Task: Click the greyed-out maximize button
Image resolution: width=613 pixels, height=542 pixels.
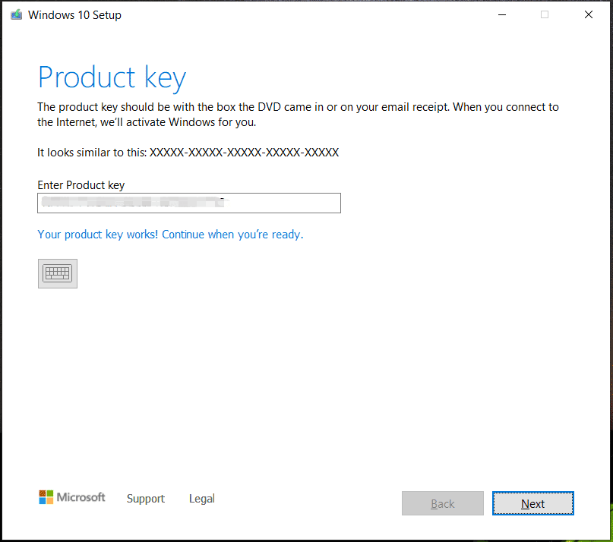Action: click(545, 14)
